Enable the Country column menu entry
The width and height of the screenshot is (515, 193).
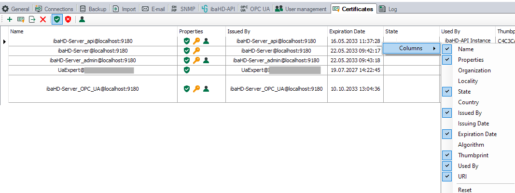pyautogui.click(x=468, y=102)
